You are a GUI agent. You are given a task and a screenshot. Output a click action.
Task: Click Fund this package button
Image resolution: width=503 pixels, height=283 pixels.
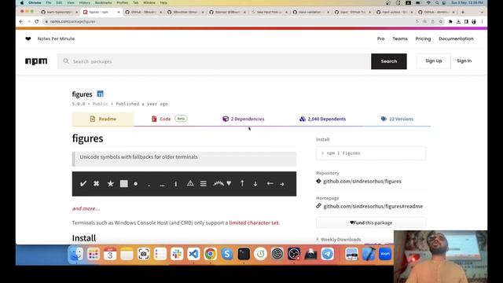371,222
